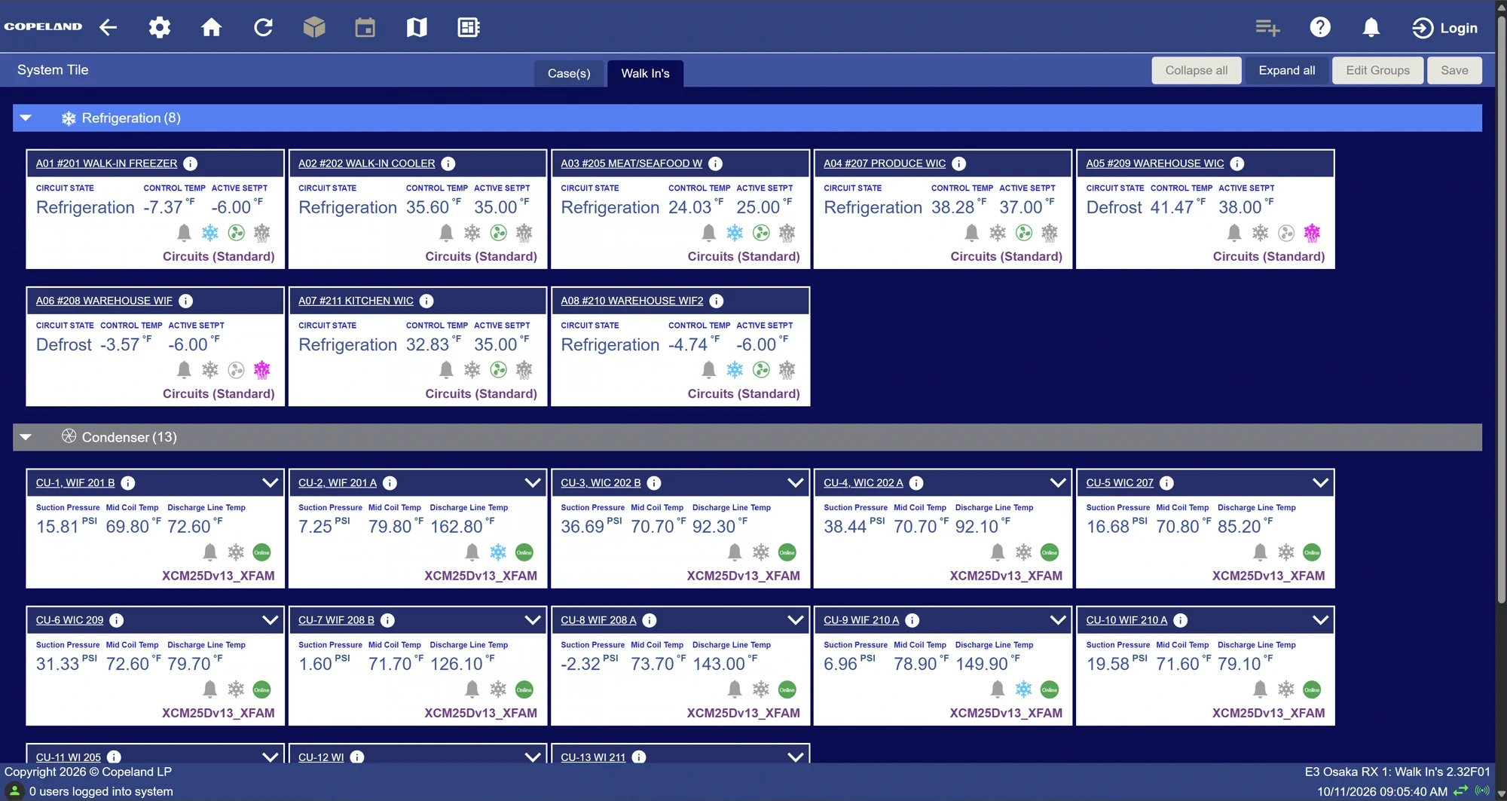1507x801 pixels.
Task: Click the Edit Groups button
Action: click(x=1377, y=70)
